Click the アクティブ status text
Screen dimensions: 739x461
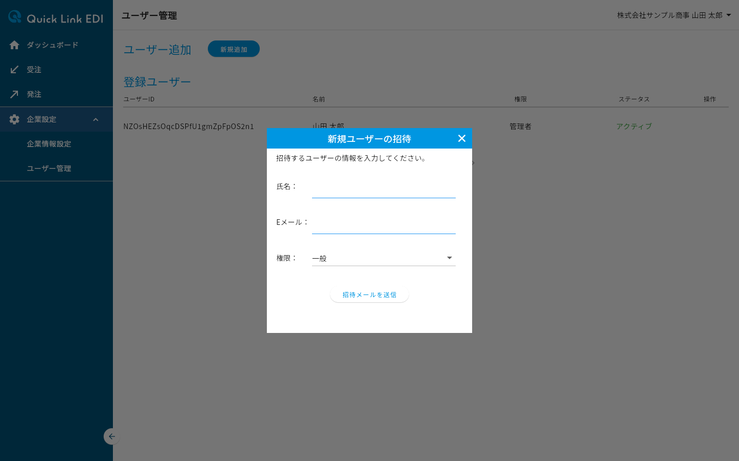[x=634, y=127]
